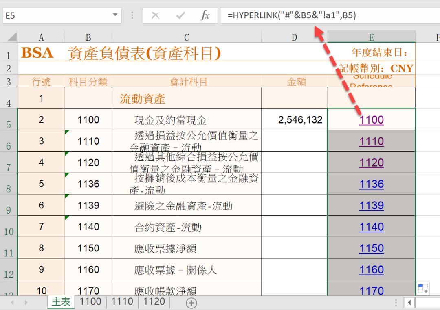Click the sheet options dots beside tab bar
Screen dimensions: 440x310
point(396,302)
